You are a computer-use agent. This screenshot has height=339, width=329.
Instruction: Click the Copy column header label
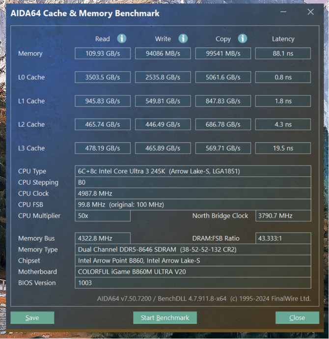click(x=223, y=39)
